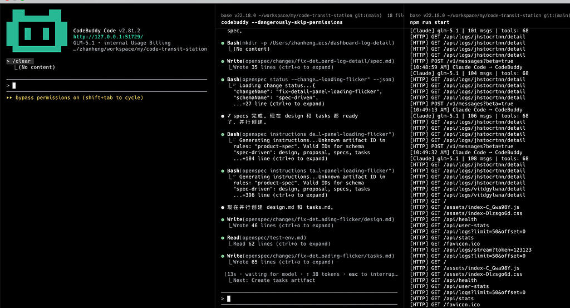
Task: Focus the middle pane prompt input at bottom
Action: pos(309,299)
